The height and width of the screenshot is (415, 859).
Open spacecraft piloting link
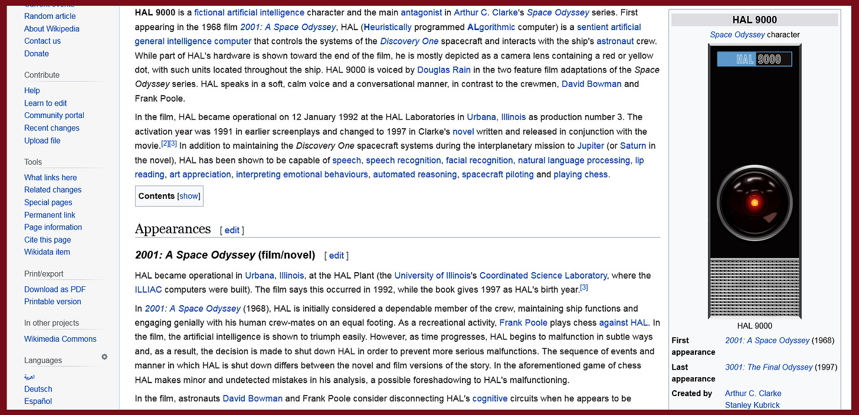pyautogui.click(x=497, y=174)
